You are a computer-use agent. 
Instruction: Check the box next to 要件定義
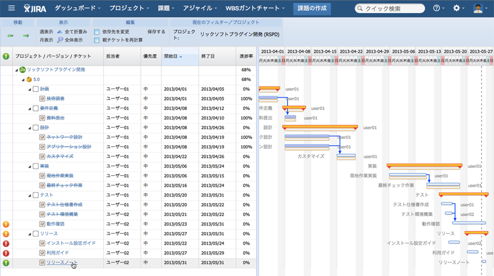(x=36, y=108)
